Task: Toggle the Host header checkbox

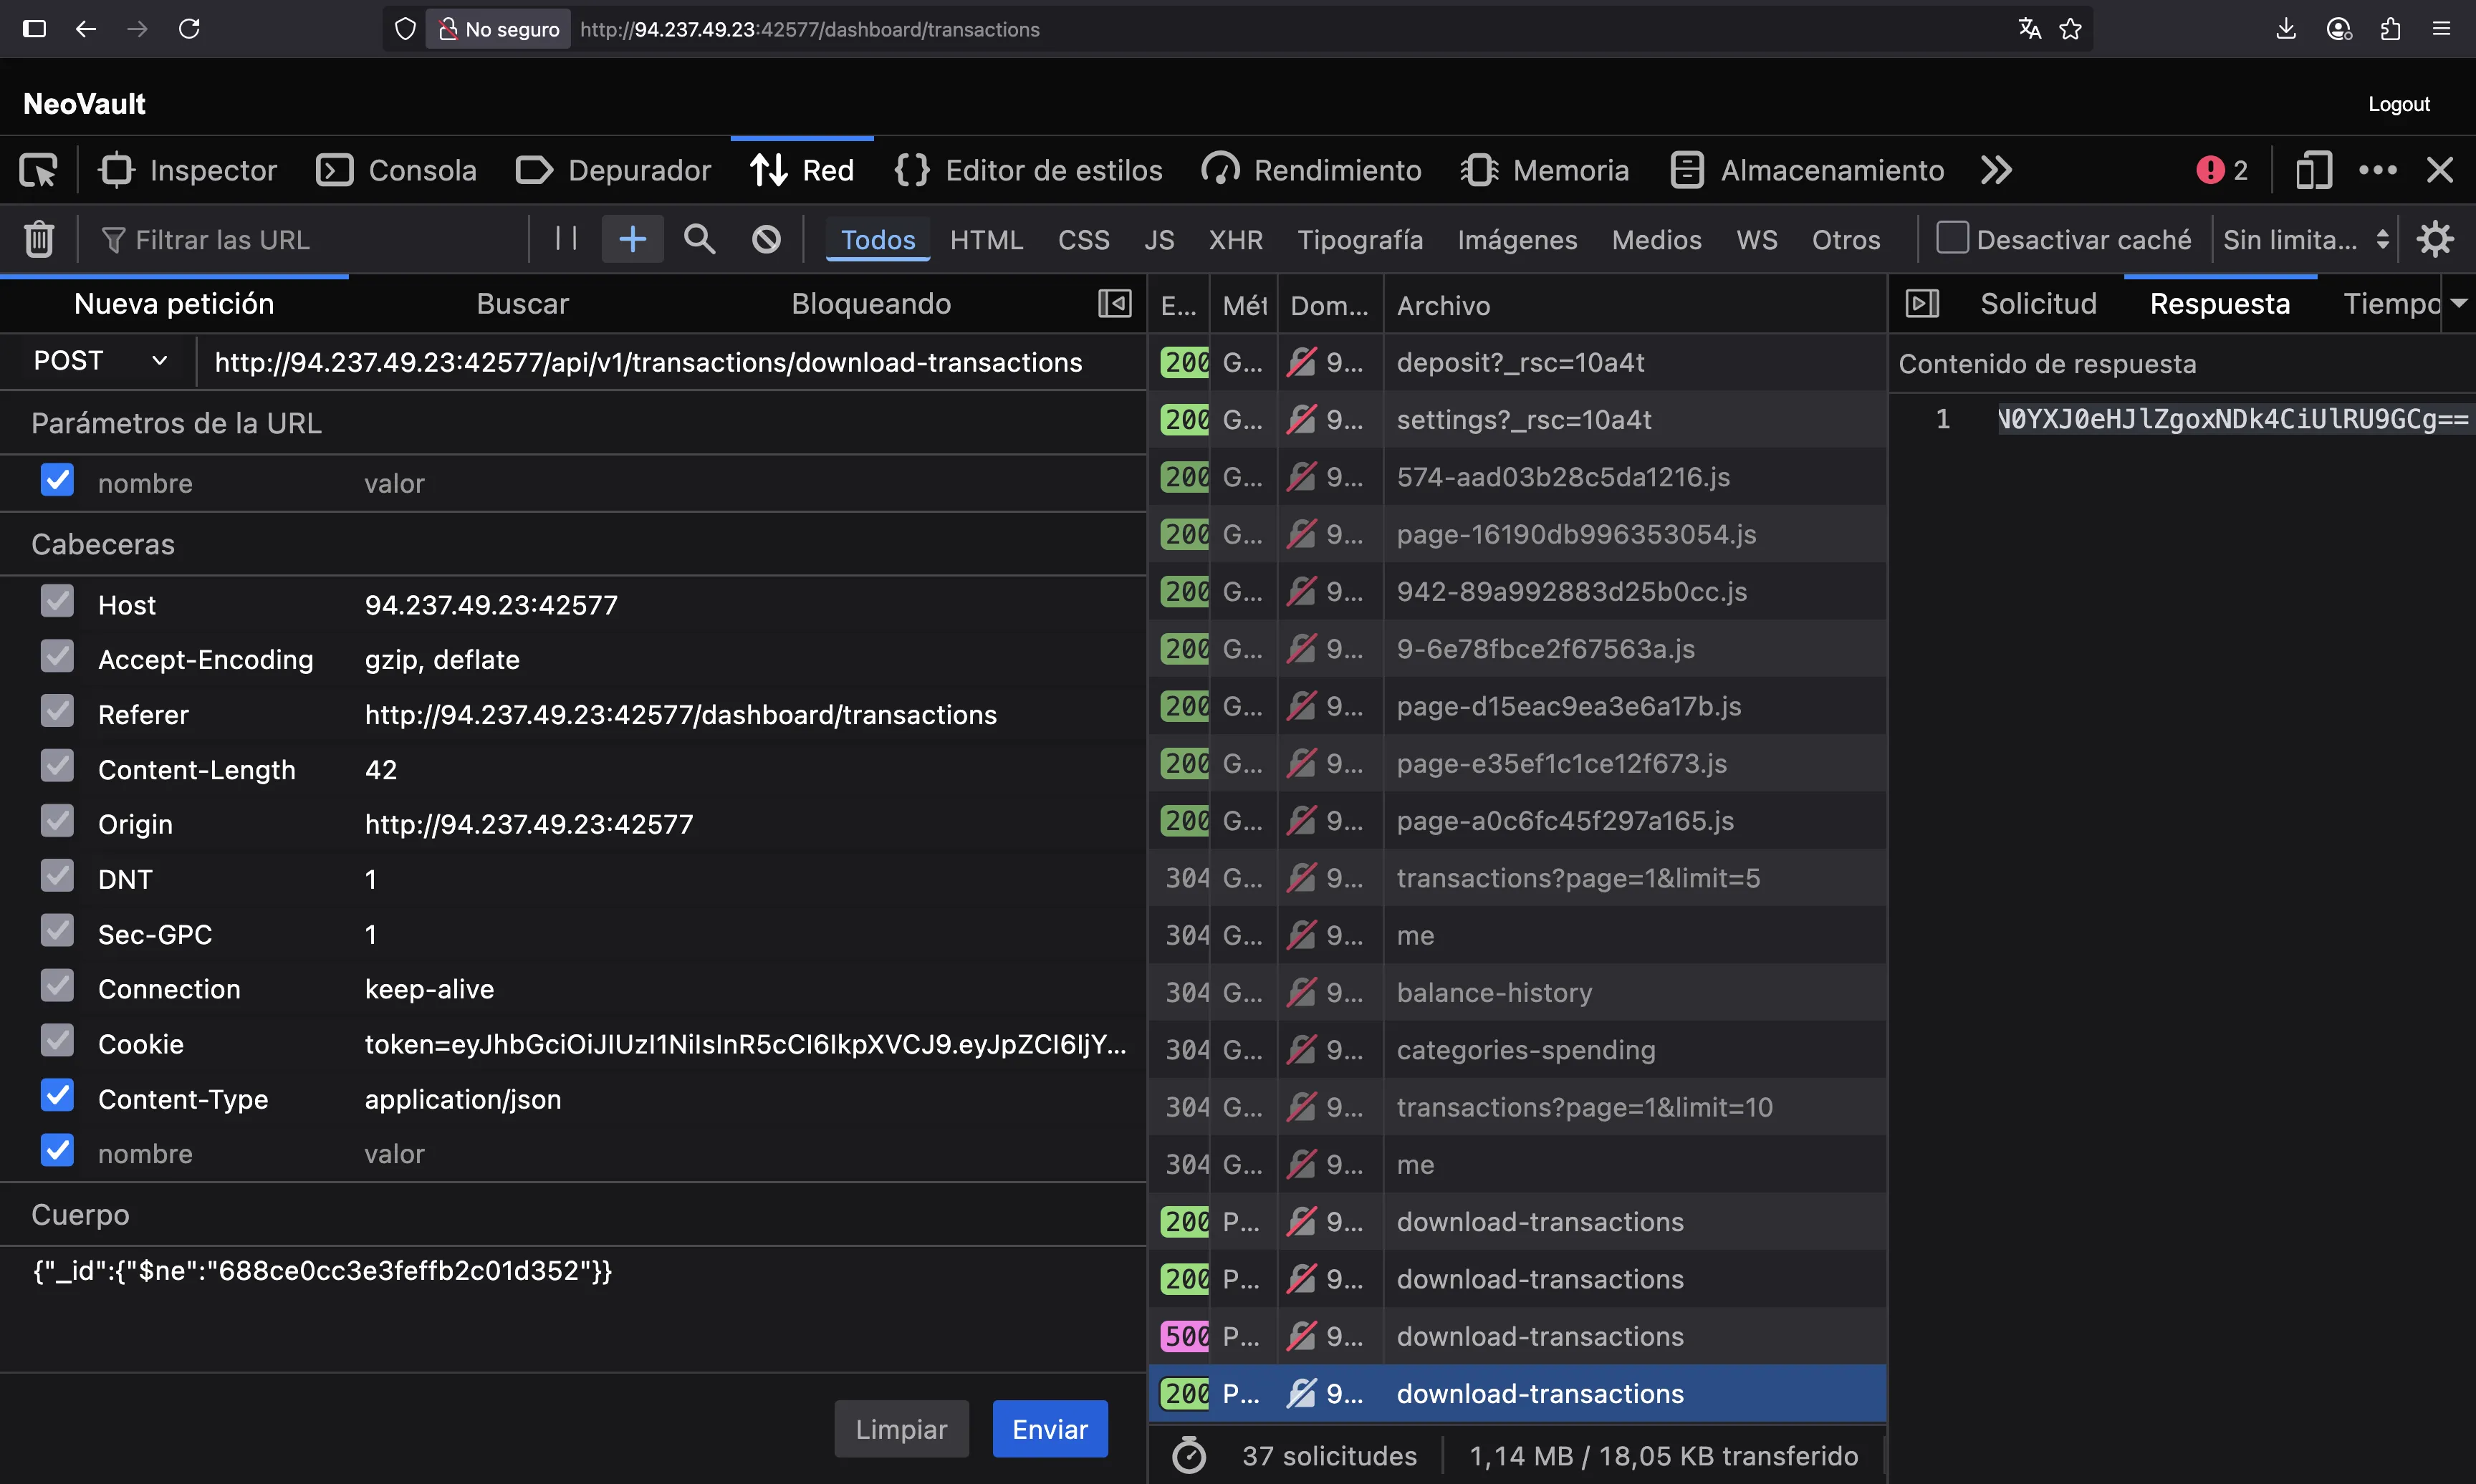Action: [x=57, y=602]
